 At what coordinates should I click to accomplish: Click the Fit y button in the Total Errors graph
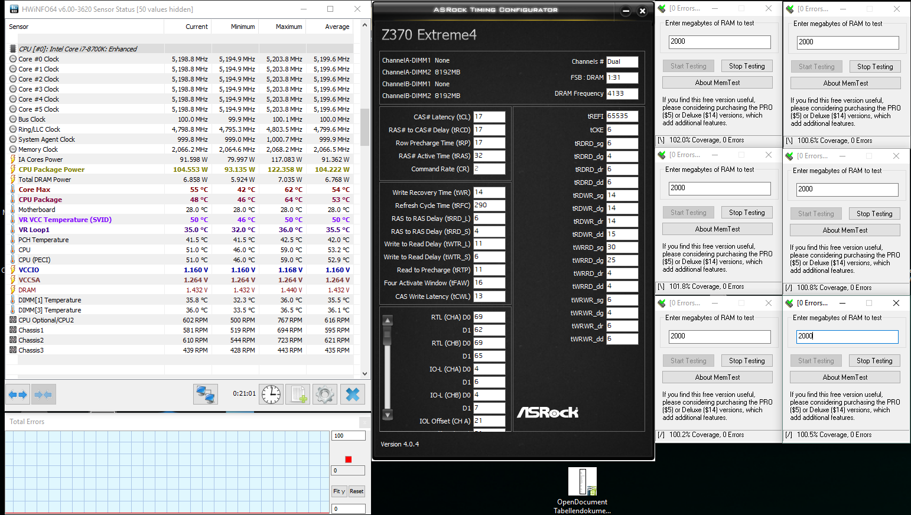339,491
